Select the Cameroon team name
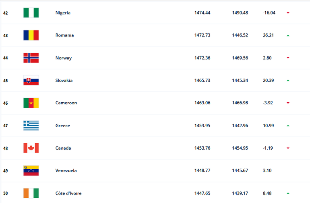Image resolution: width=310 pixels, height=203 pixels. (66, 103)
